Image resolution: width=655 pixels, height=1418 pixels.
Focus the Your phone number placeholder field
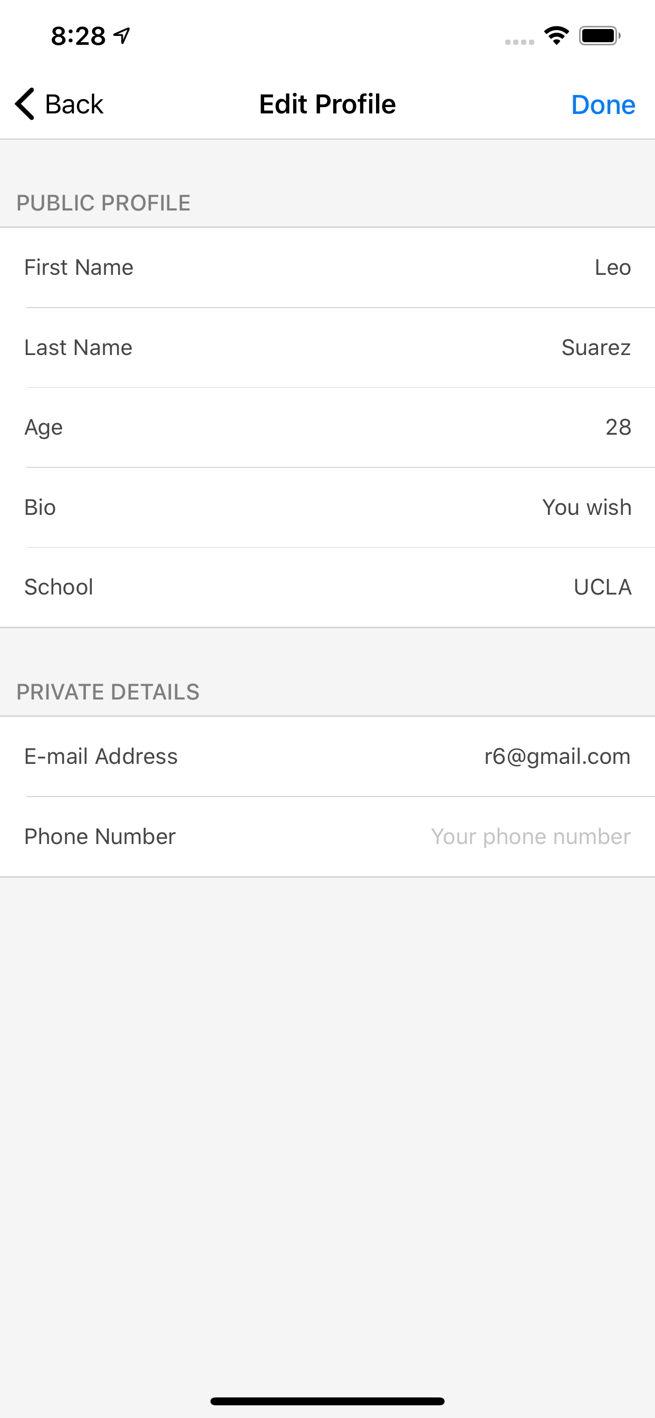tap(531, 837)
